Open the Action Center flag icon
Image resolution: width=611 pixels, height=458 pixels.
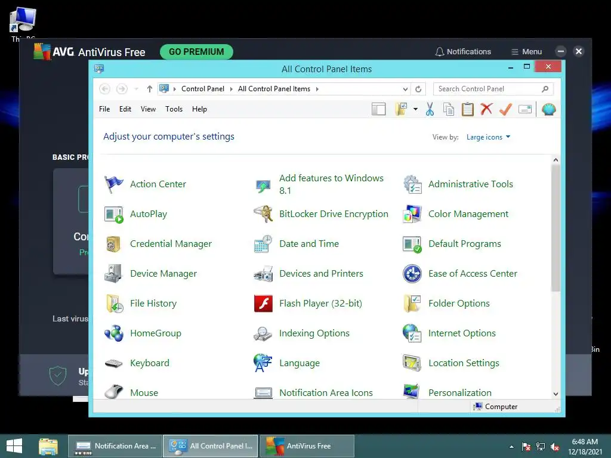pos(113,184)
